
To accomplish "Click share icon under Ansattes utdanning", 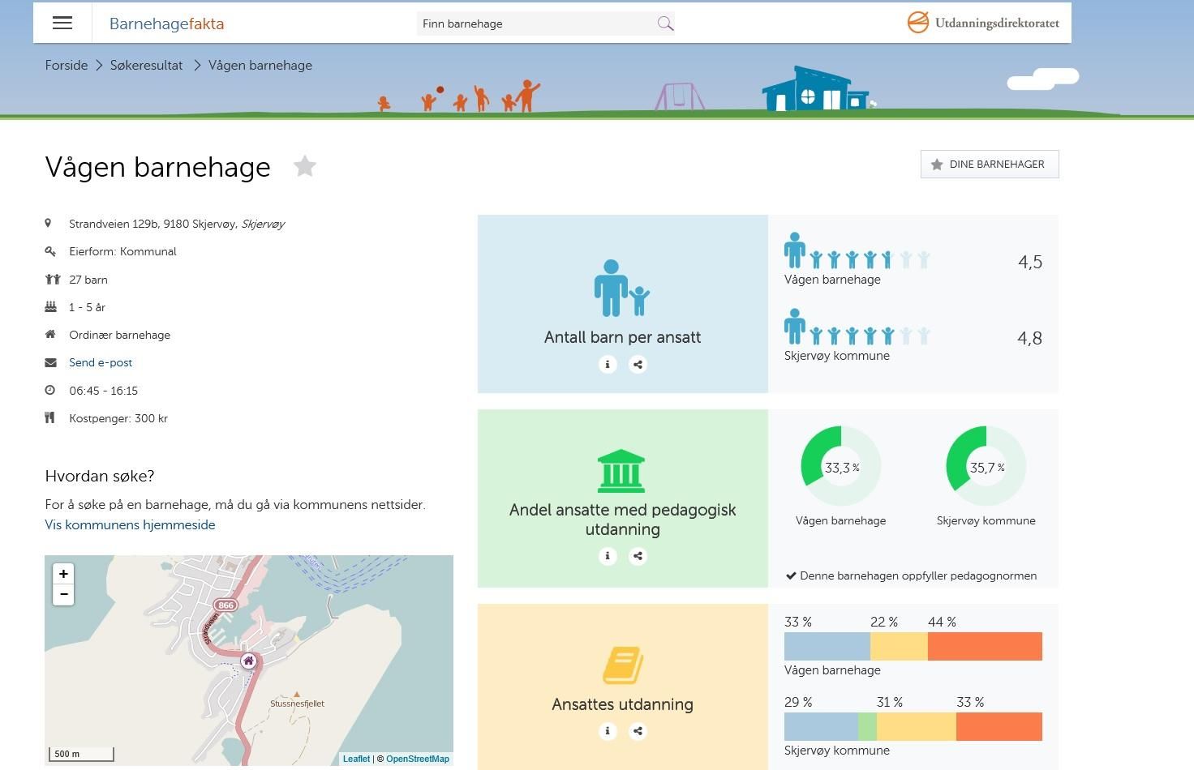I will click(x=638, y=731).
